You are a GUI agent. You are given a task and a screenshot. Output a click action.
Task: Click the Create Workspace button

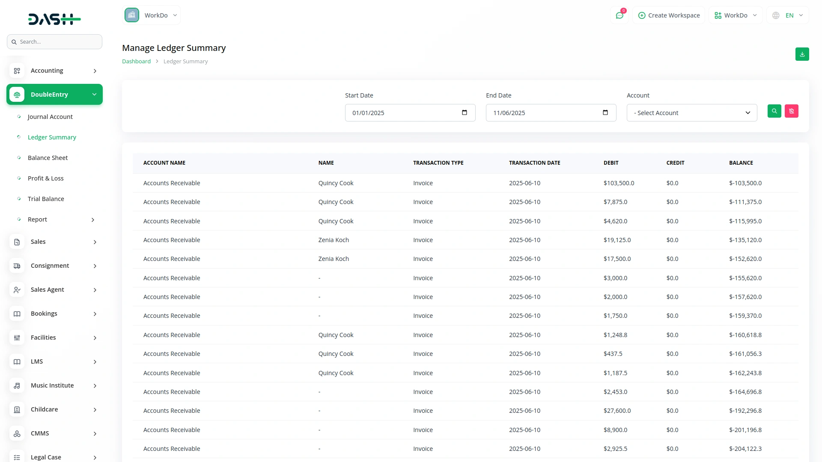coord(669,15)
